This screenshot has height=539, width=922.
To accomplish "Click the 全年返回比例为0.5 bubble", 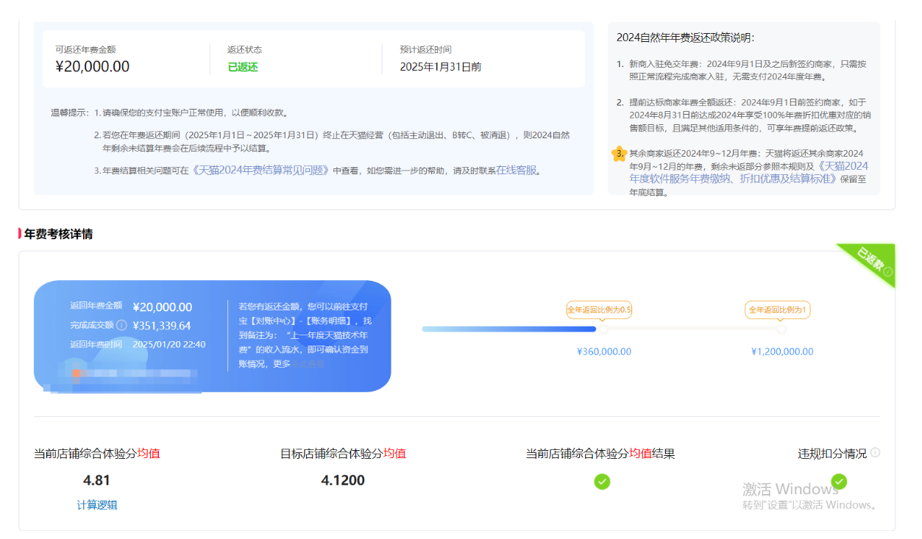I will pos(599,310).
